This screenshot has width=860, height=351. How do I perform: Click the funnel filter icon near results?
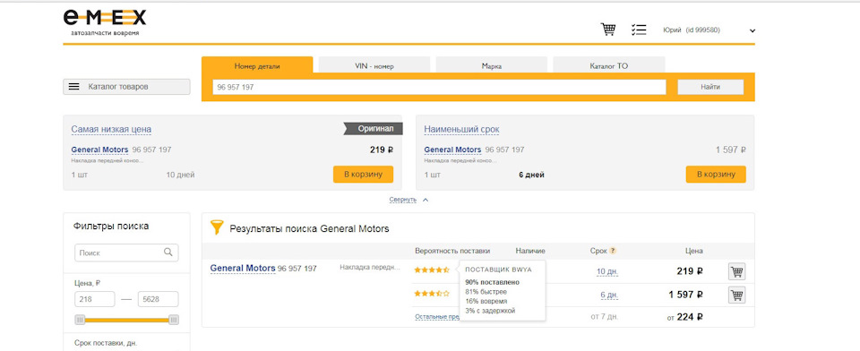tap(217, 227)
